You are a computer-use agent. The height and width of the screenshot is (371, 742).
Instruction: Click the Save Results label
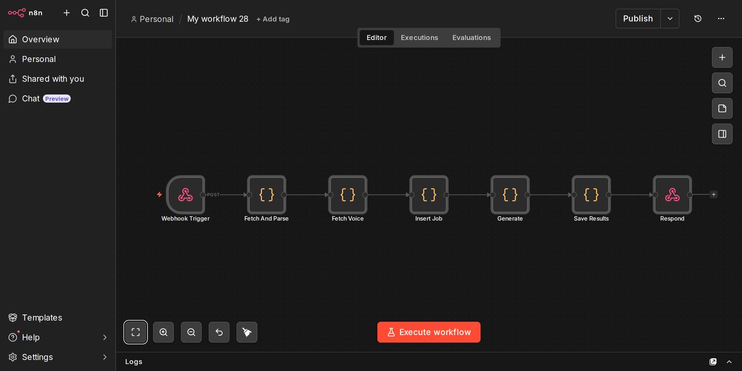tap(591, 219)
